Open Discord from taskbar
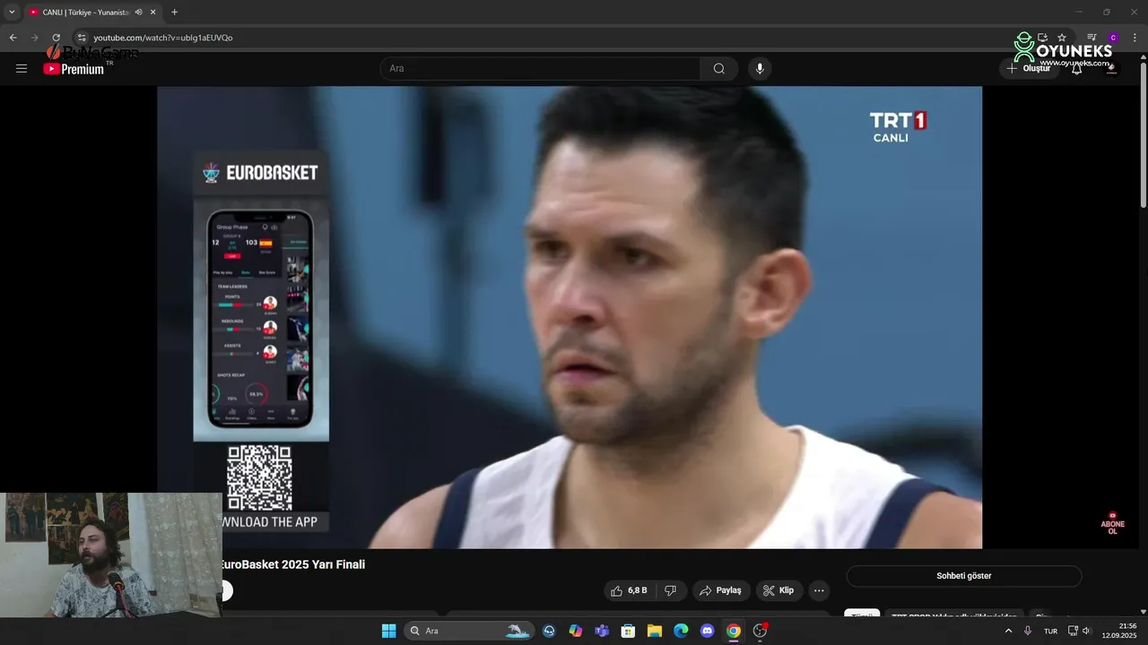1148x645 pixels. (x=708, y=631)
